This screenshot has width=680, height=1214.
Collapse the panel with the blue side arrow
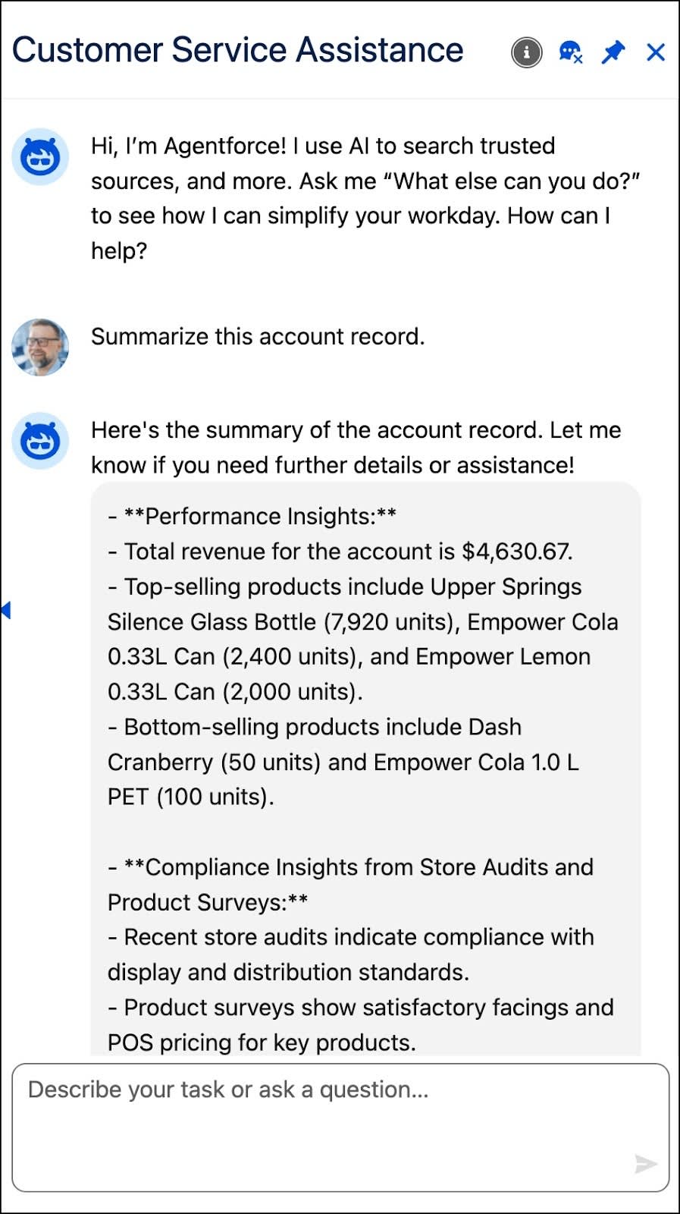6,610
